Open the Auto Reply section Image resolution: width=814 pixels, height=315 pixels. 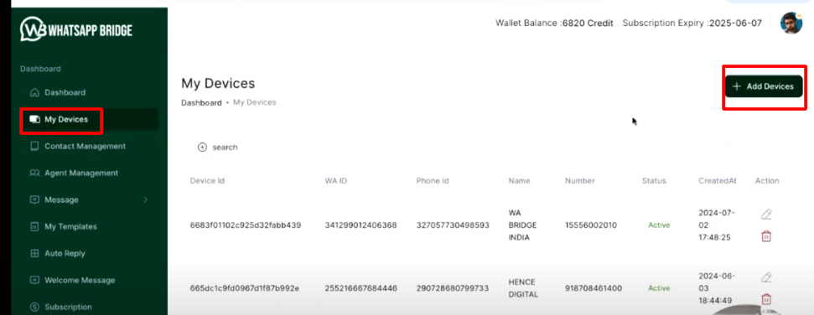click(65, 253)
